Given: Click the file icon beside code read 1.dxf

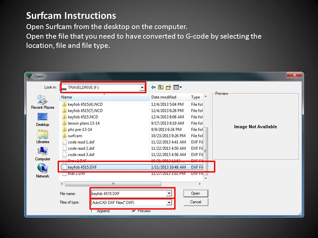Looking at the screenshot, I should (x=65, y=142).
